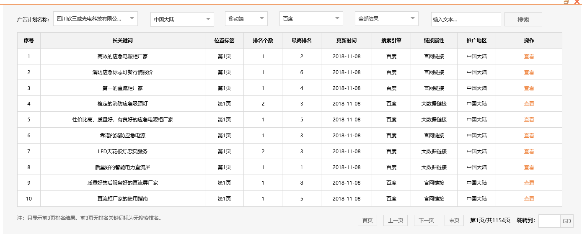Open the 全部结果 results dropdown
The image size is (582, 234).
pyautogui.click(x=387, y=19)
